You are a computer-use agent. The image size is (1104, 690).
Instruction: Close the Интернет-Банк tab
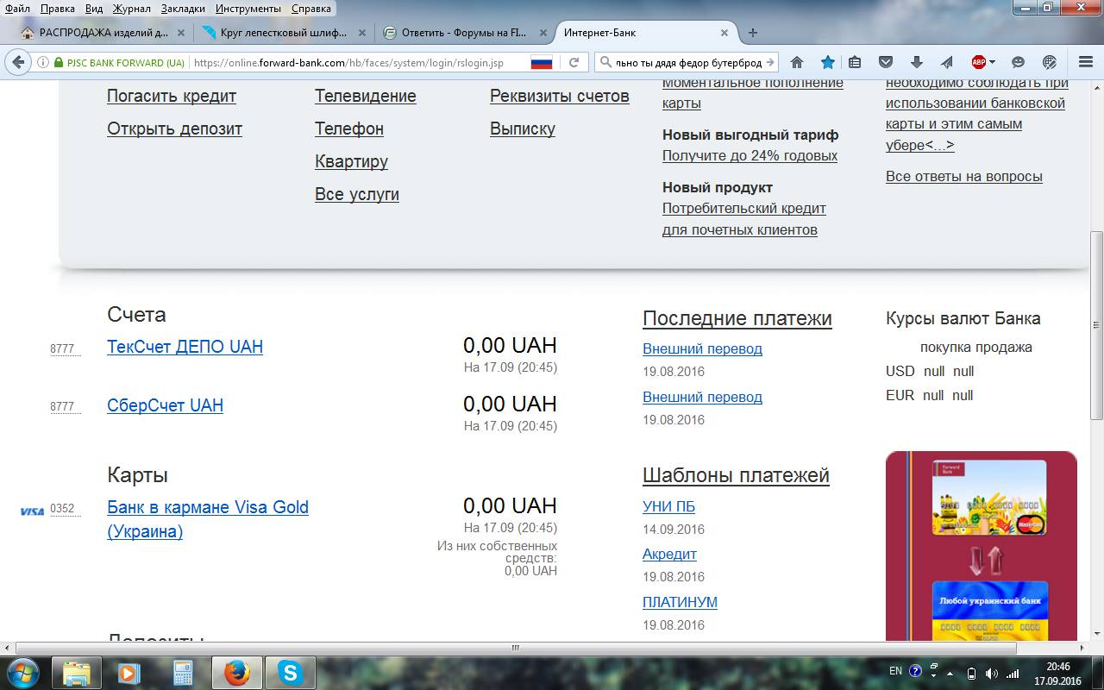tap(724, 33)
